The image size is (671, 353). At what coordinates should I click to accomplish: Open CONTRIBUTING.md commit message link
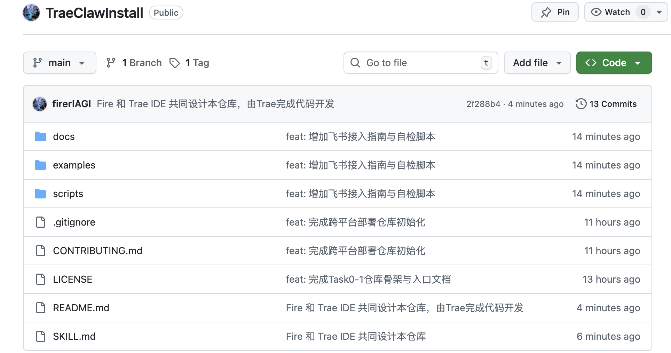(x=355, y=251)
